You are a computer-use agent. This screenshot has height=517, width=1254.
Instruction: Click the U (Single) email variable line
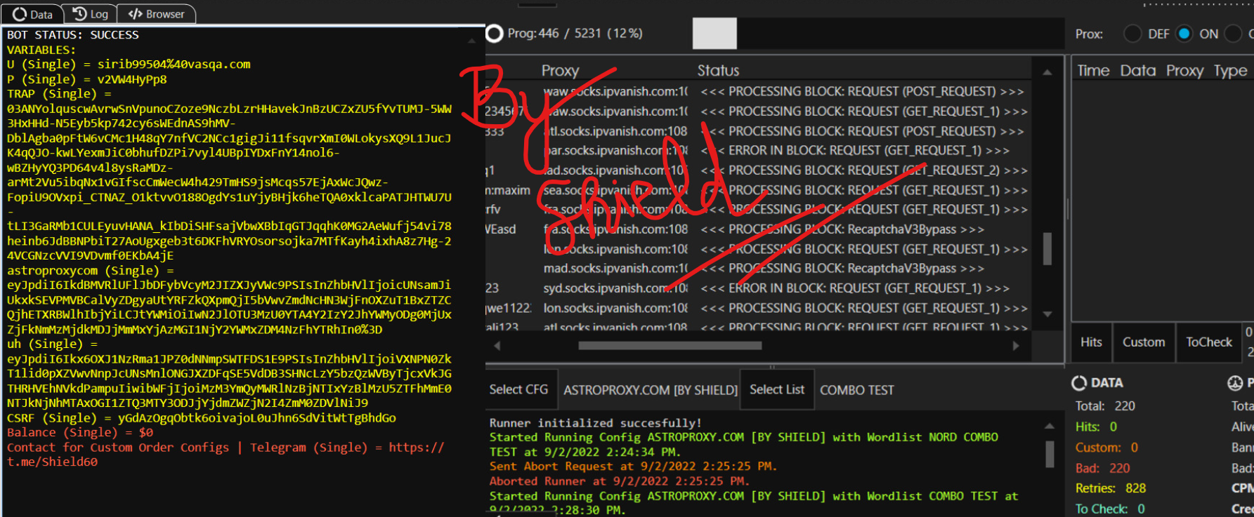tap(129, 65)
